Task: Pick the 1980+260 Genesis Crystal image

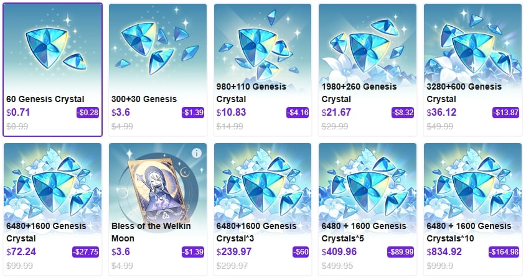Action: (367, 44)
